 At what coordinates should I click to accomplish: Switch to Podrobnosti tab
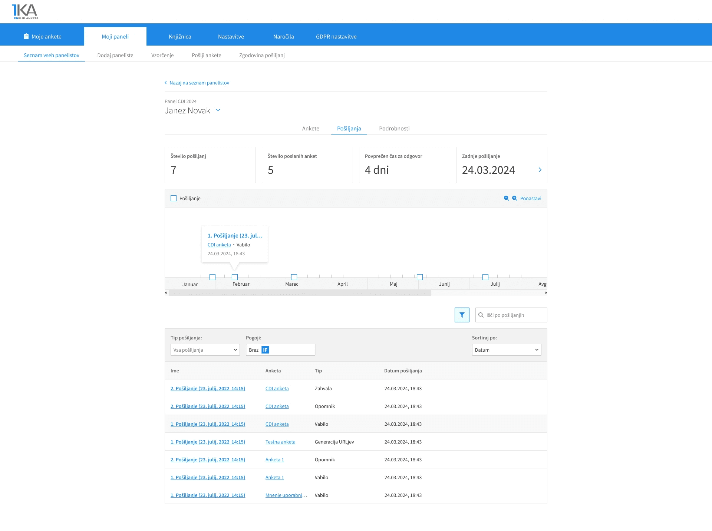point(394,129)
